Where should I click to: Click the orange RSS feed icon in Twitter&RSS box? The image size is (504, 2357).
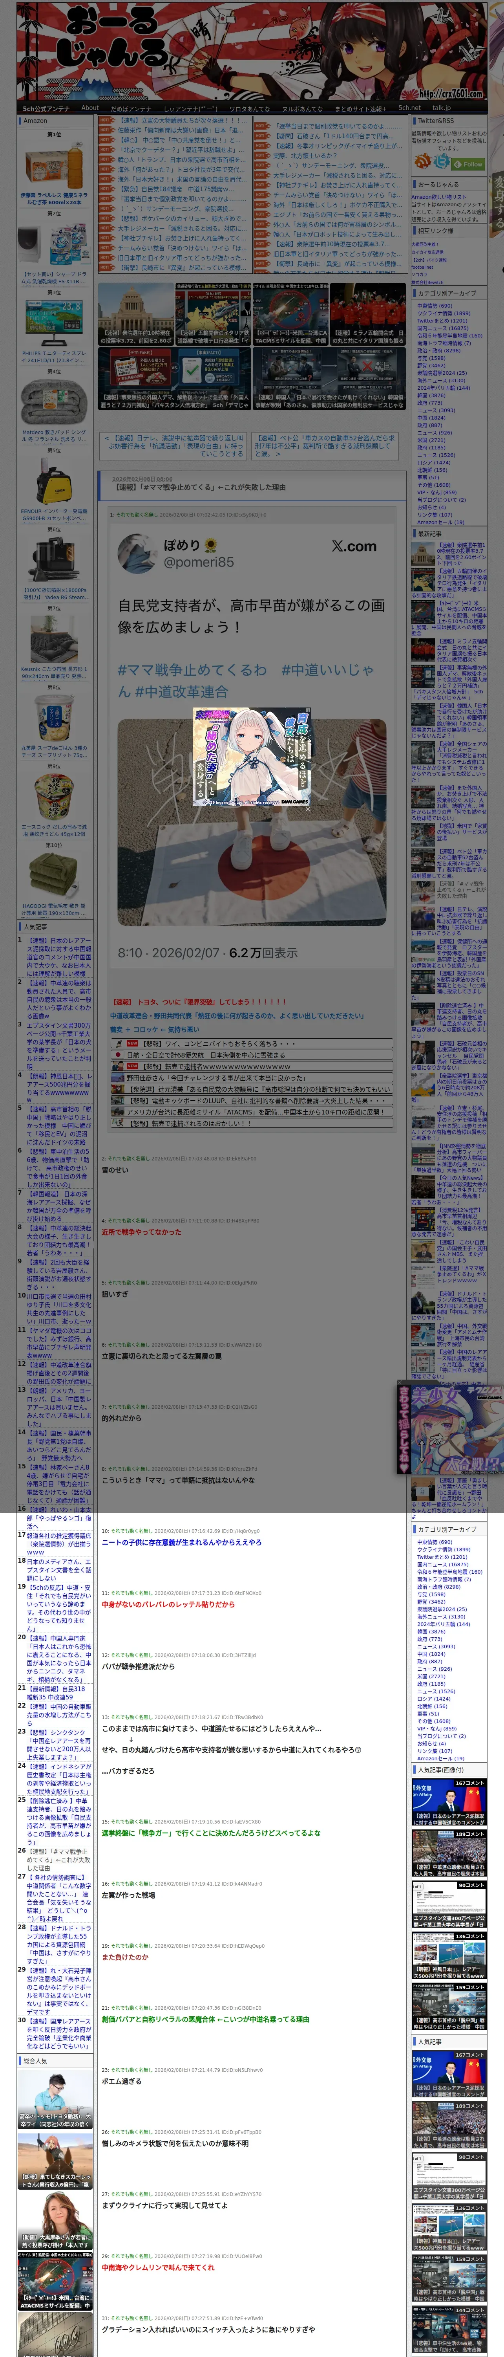tap(423, 162)
